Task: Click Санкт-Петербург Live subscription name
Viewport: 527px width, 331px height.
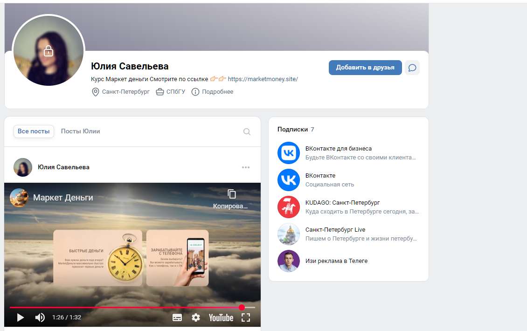Action: [335, 229]
